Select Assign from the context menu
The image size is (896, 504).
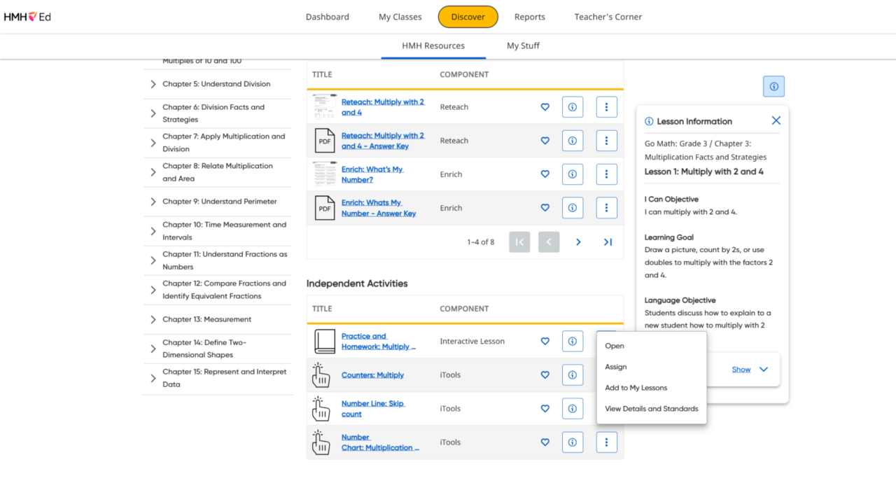click(x=616, y=366)
